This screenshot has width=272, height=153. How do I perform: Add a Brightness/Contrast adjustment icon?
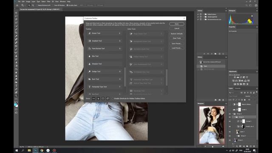(235, 77)
